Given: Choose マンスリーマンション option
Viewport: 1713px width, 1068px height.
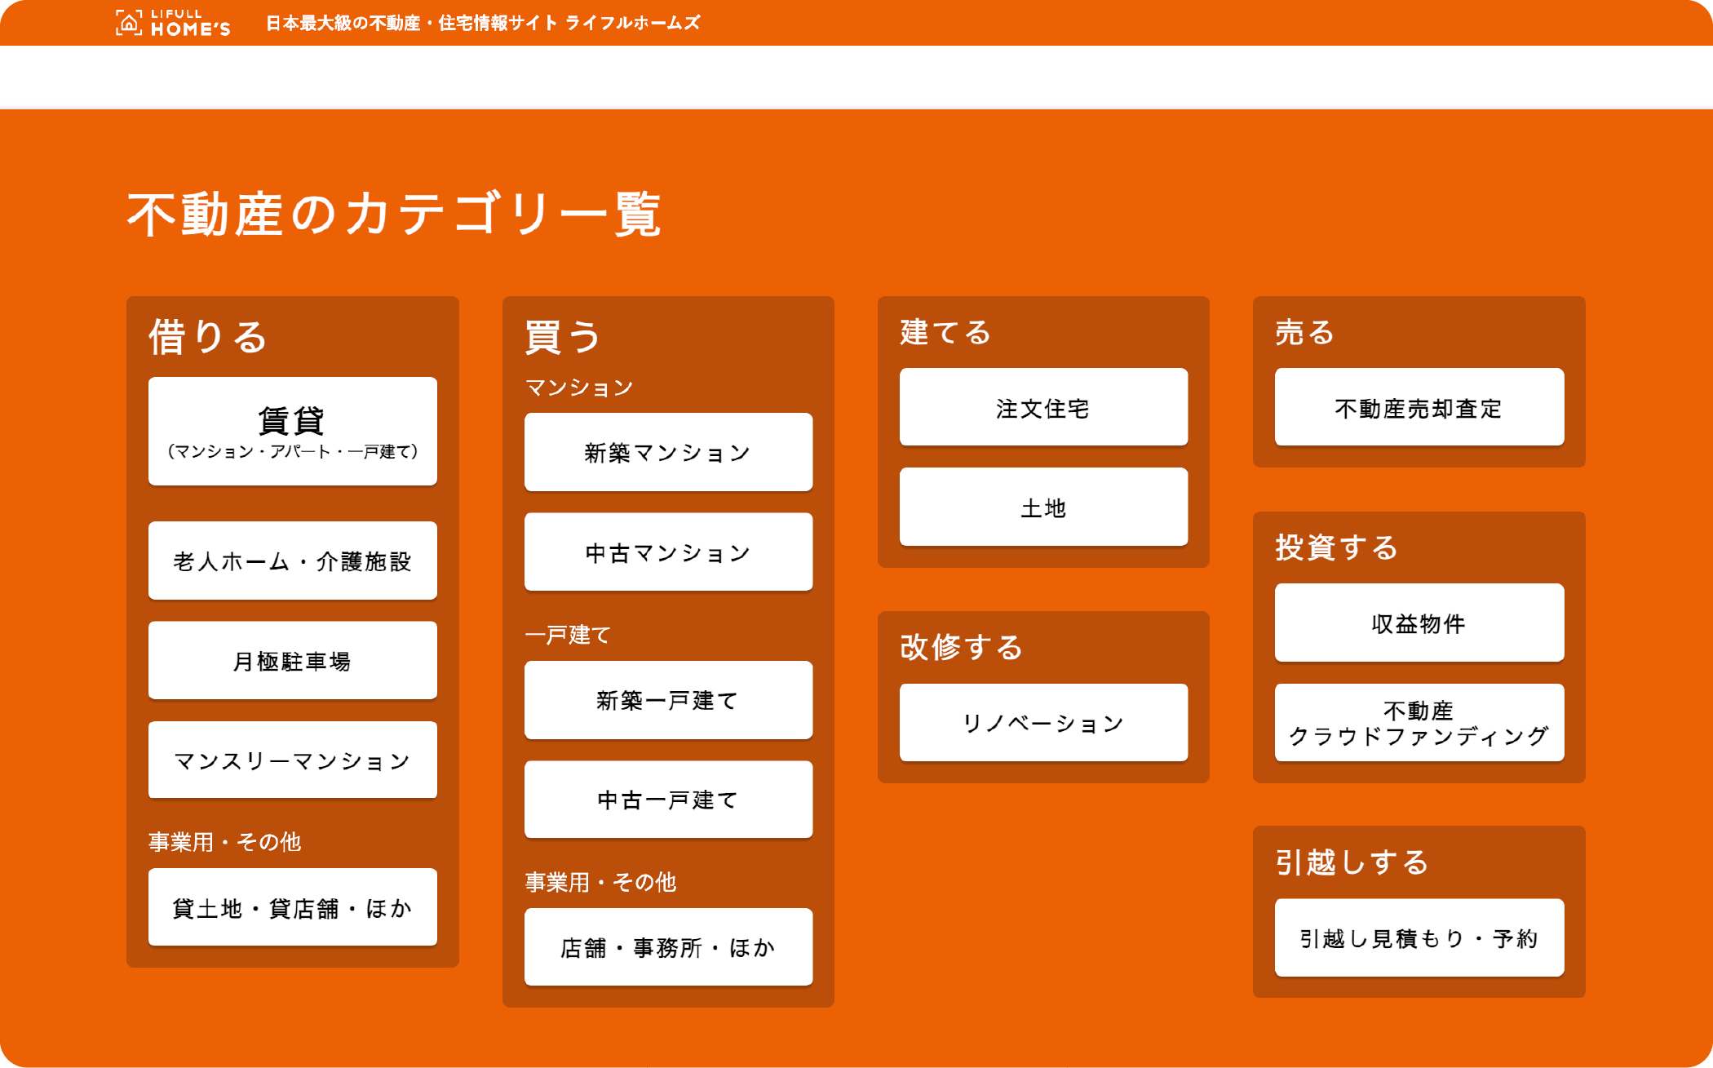Looking at the screenshot, I should [x=292, y=760].
